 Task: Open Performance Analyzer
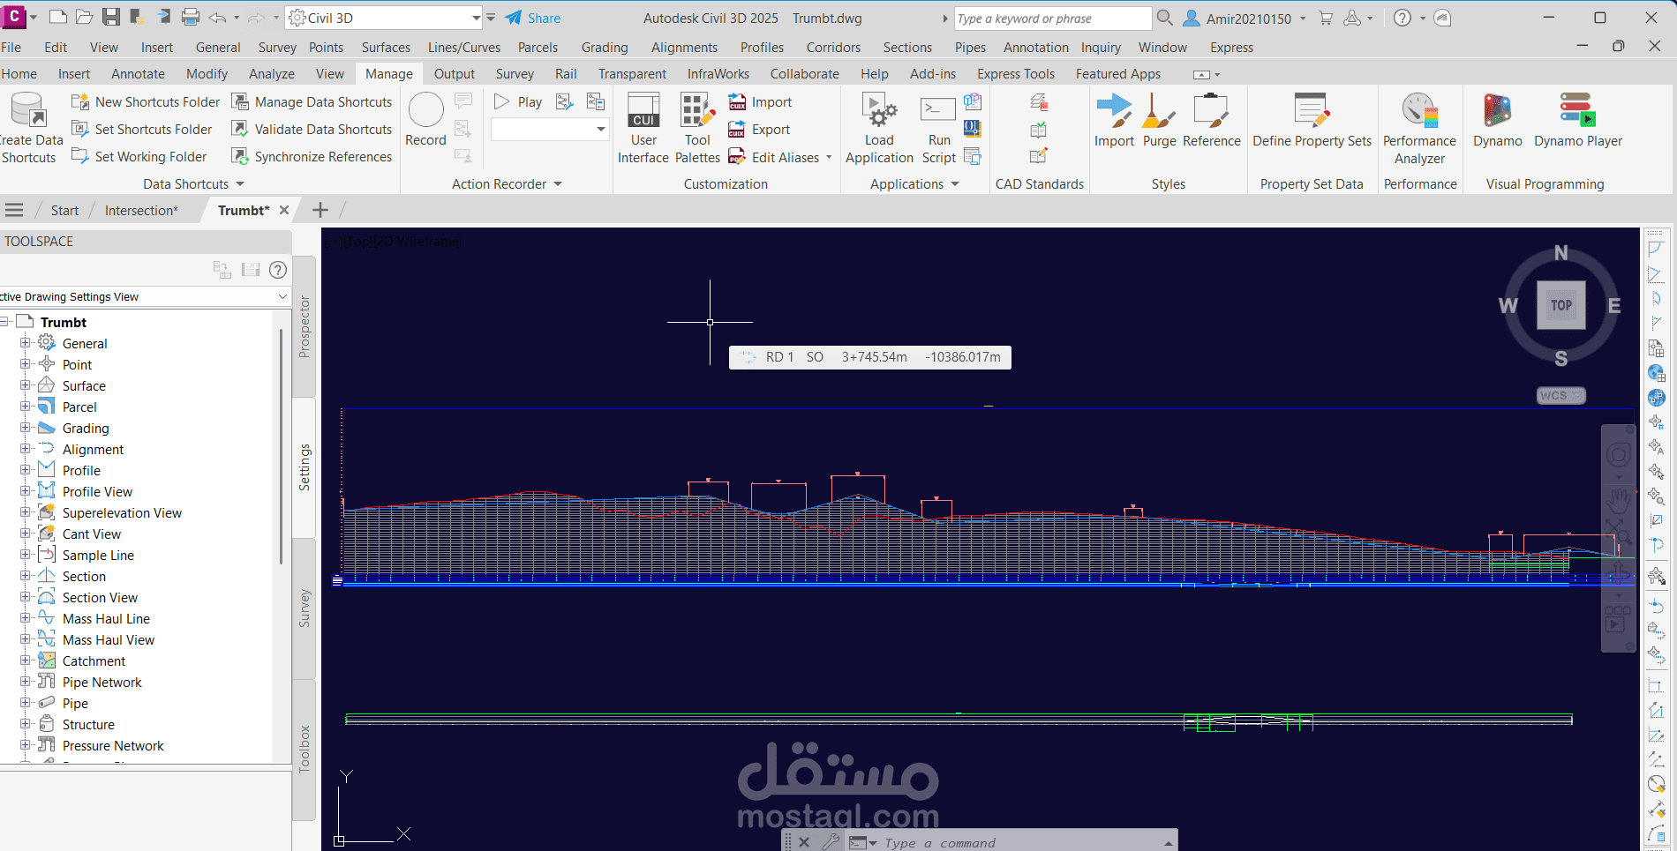(1419, 129)
